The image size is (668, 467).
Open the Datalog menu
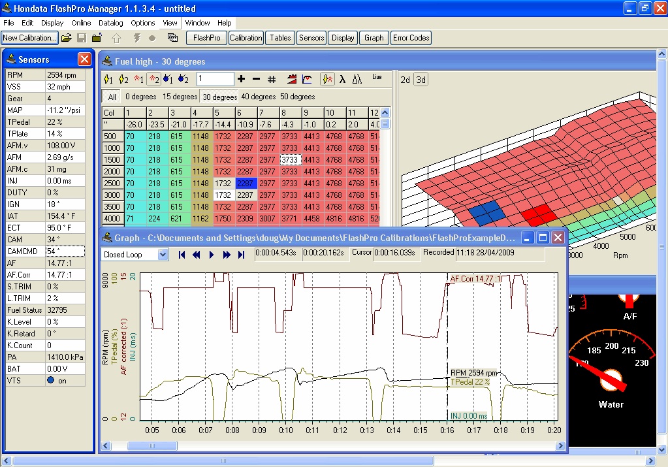pyautogui.click(x=111, y=23)
